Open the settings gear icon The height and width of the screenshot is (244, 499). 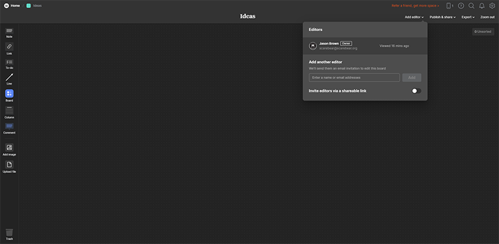pos(492,6)
